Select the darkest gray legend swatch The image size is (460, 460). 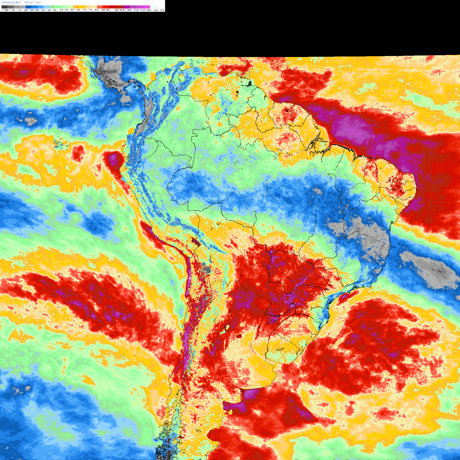tap(4, 7)
